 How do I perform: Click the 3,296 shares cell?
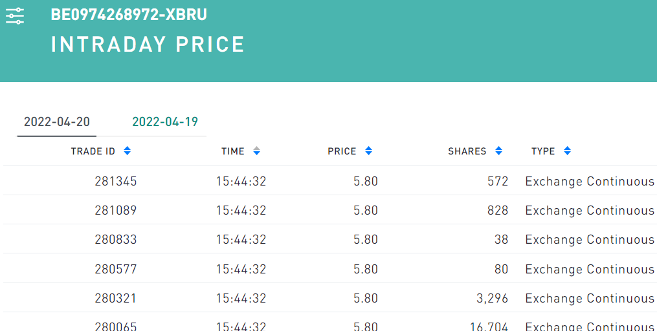[492, 299]
